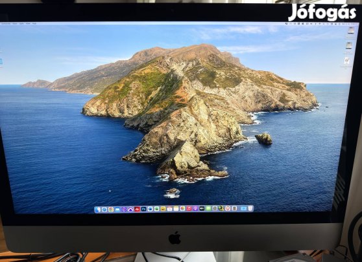Launch Photos from the dock
362x262 pixels.
pos(182,209)
